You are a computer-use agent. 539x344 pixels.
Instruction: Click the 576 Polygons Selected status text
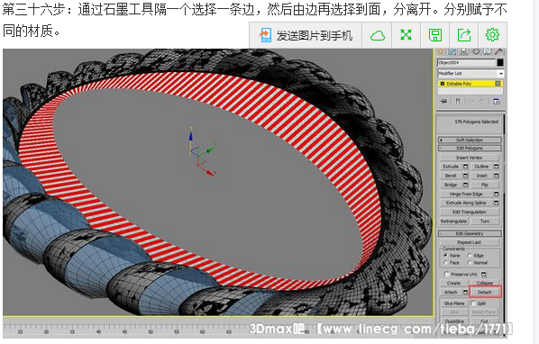coord(476,122)
